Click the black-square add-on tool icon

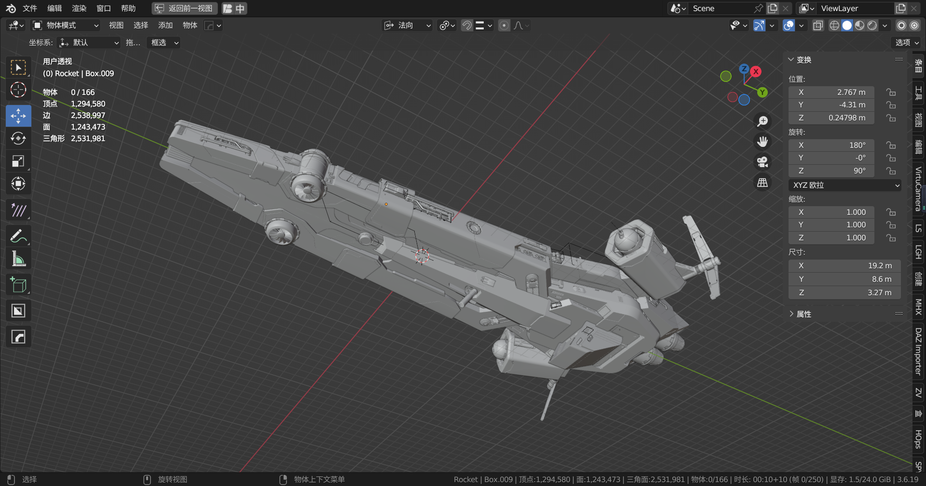click(x=18, y=311)
